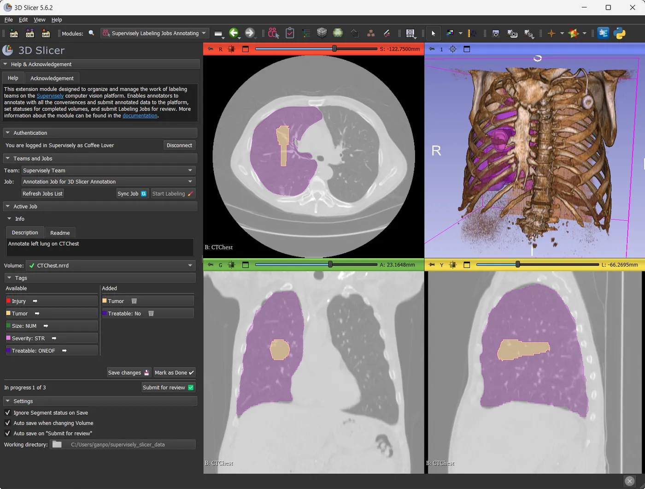
Task: Click the Disconnect button
Action: [179, 145]
